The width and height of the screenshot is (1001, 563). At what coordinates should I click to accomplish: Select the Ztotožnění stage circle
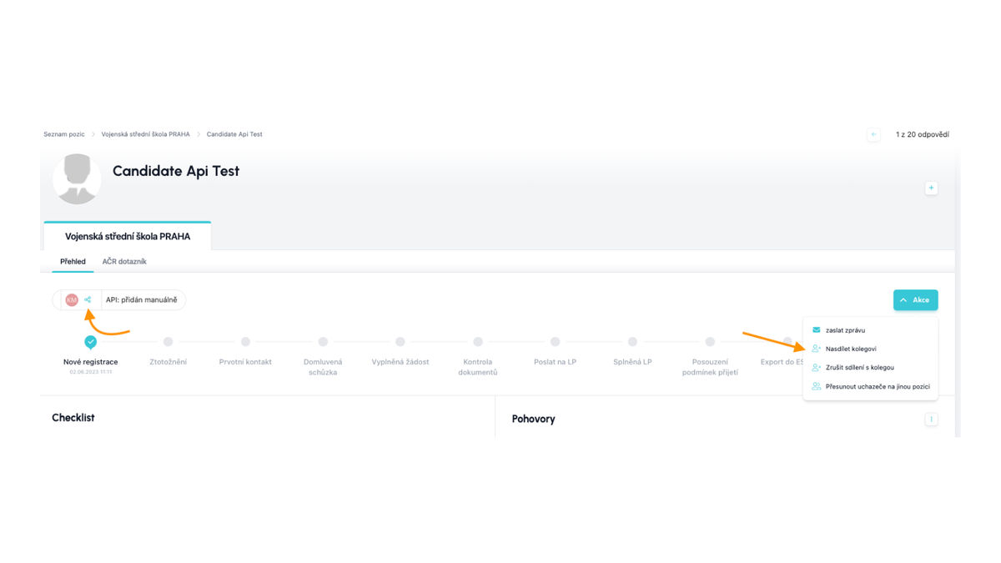point(168,342)
